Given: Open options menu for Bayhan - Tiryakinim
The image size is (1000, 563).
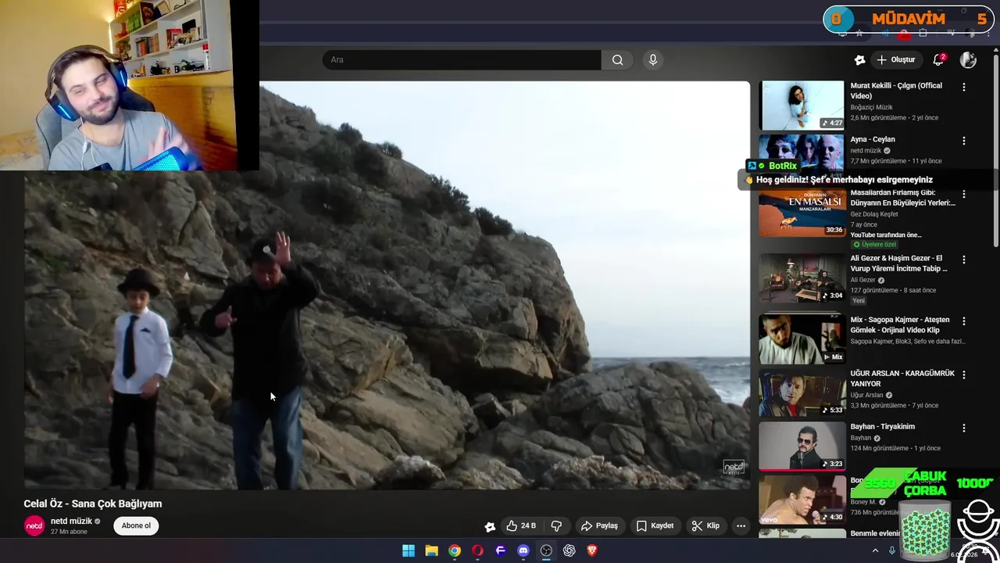Looking at the screenshot, I should pyautogui.click(x=963, y=428).
